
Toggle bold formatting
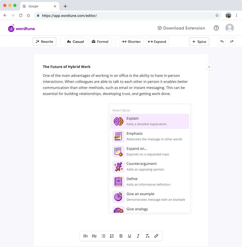(x=121, y=236)
